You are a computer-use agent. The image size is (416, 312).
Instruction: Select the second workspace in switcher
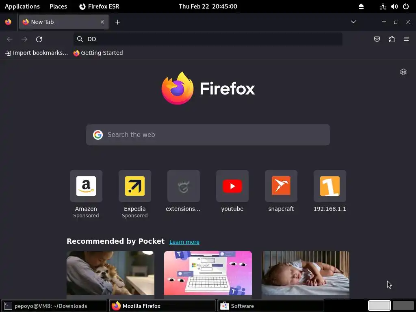(x=403, y=305)
